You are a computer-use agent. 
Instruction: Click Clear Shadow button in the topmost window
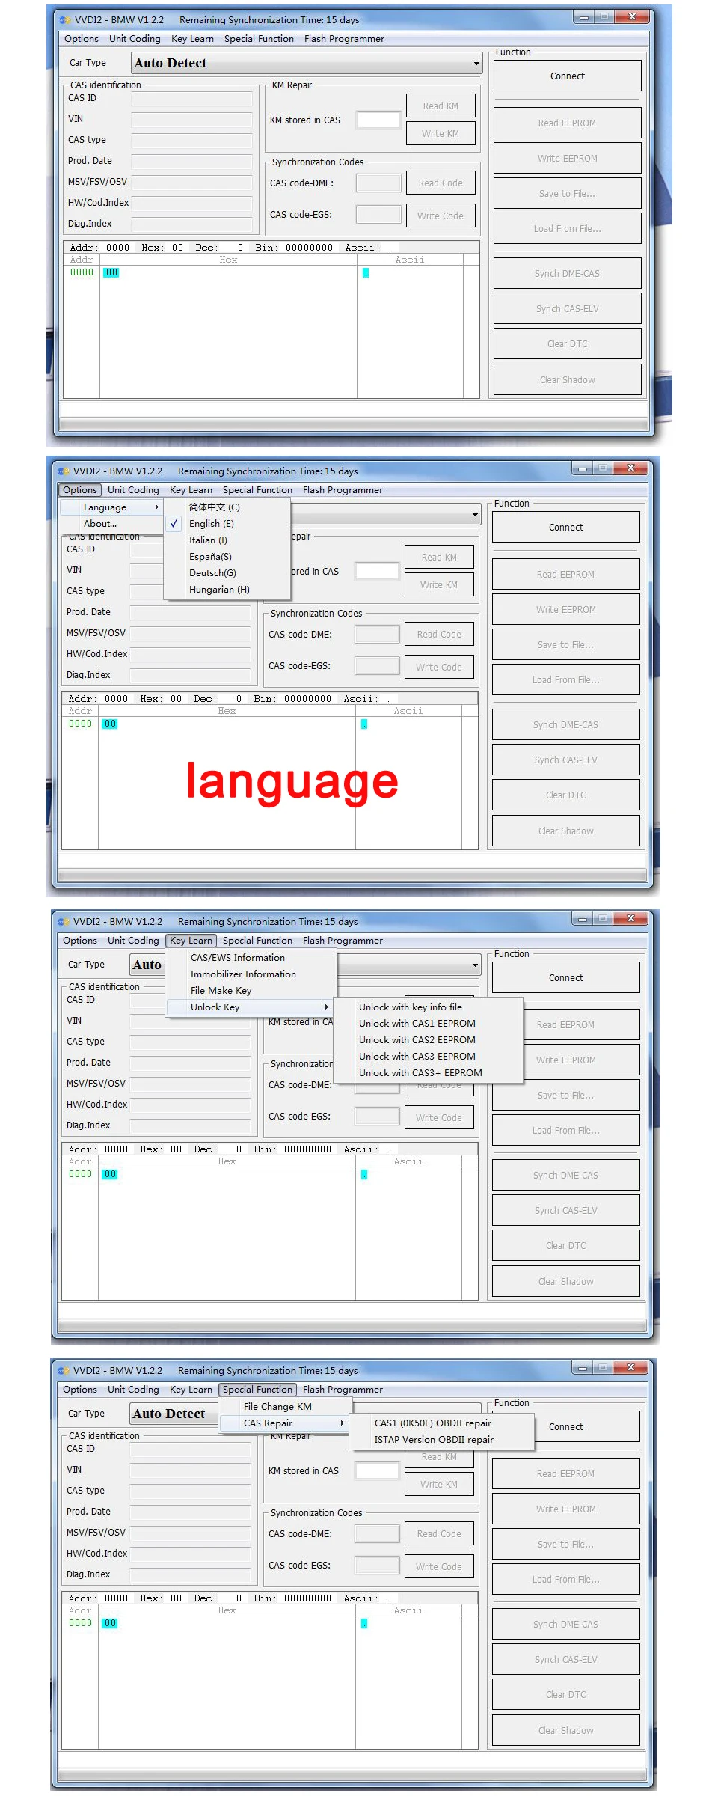tap(568, 380)
